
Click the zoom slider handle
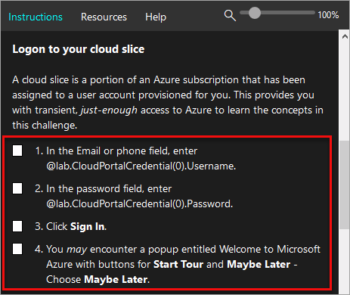[x=255, y=13]
